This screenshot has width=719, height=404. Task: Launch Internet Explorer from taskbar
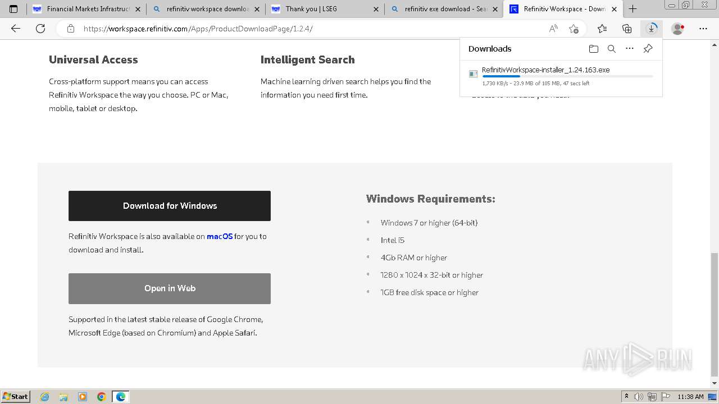click(x=45, y=397)
